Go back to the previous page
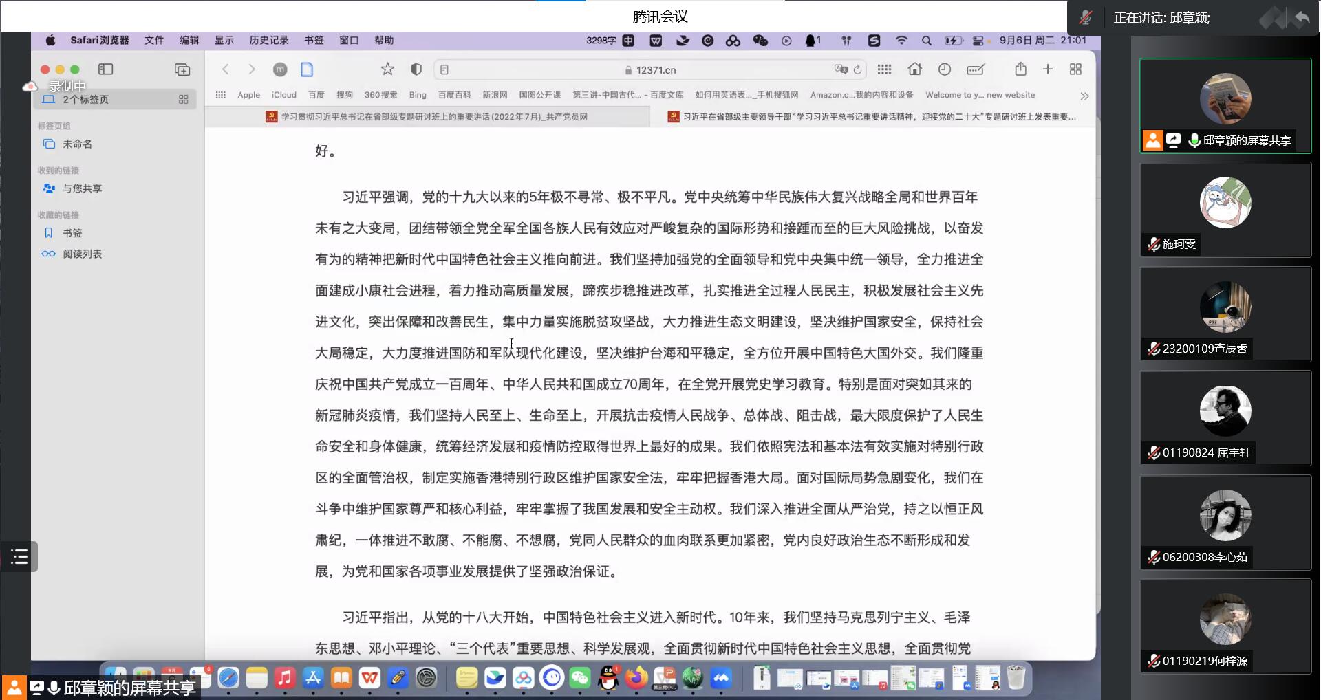This screenshot has width=1321, height=700. click(x=225, y=69)
